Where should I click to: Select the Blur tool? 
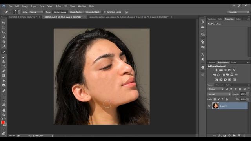[x=4, y=80]
